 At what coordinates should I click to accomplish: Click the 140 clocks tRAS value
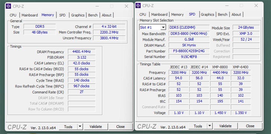tap(82, 80)
